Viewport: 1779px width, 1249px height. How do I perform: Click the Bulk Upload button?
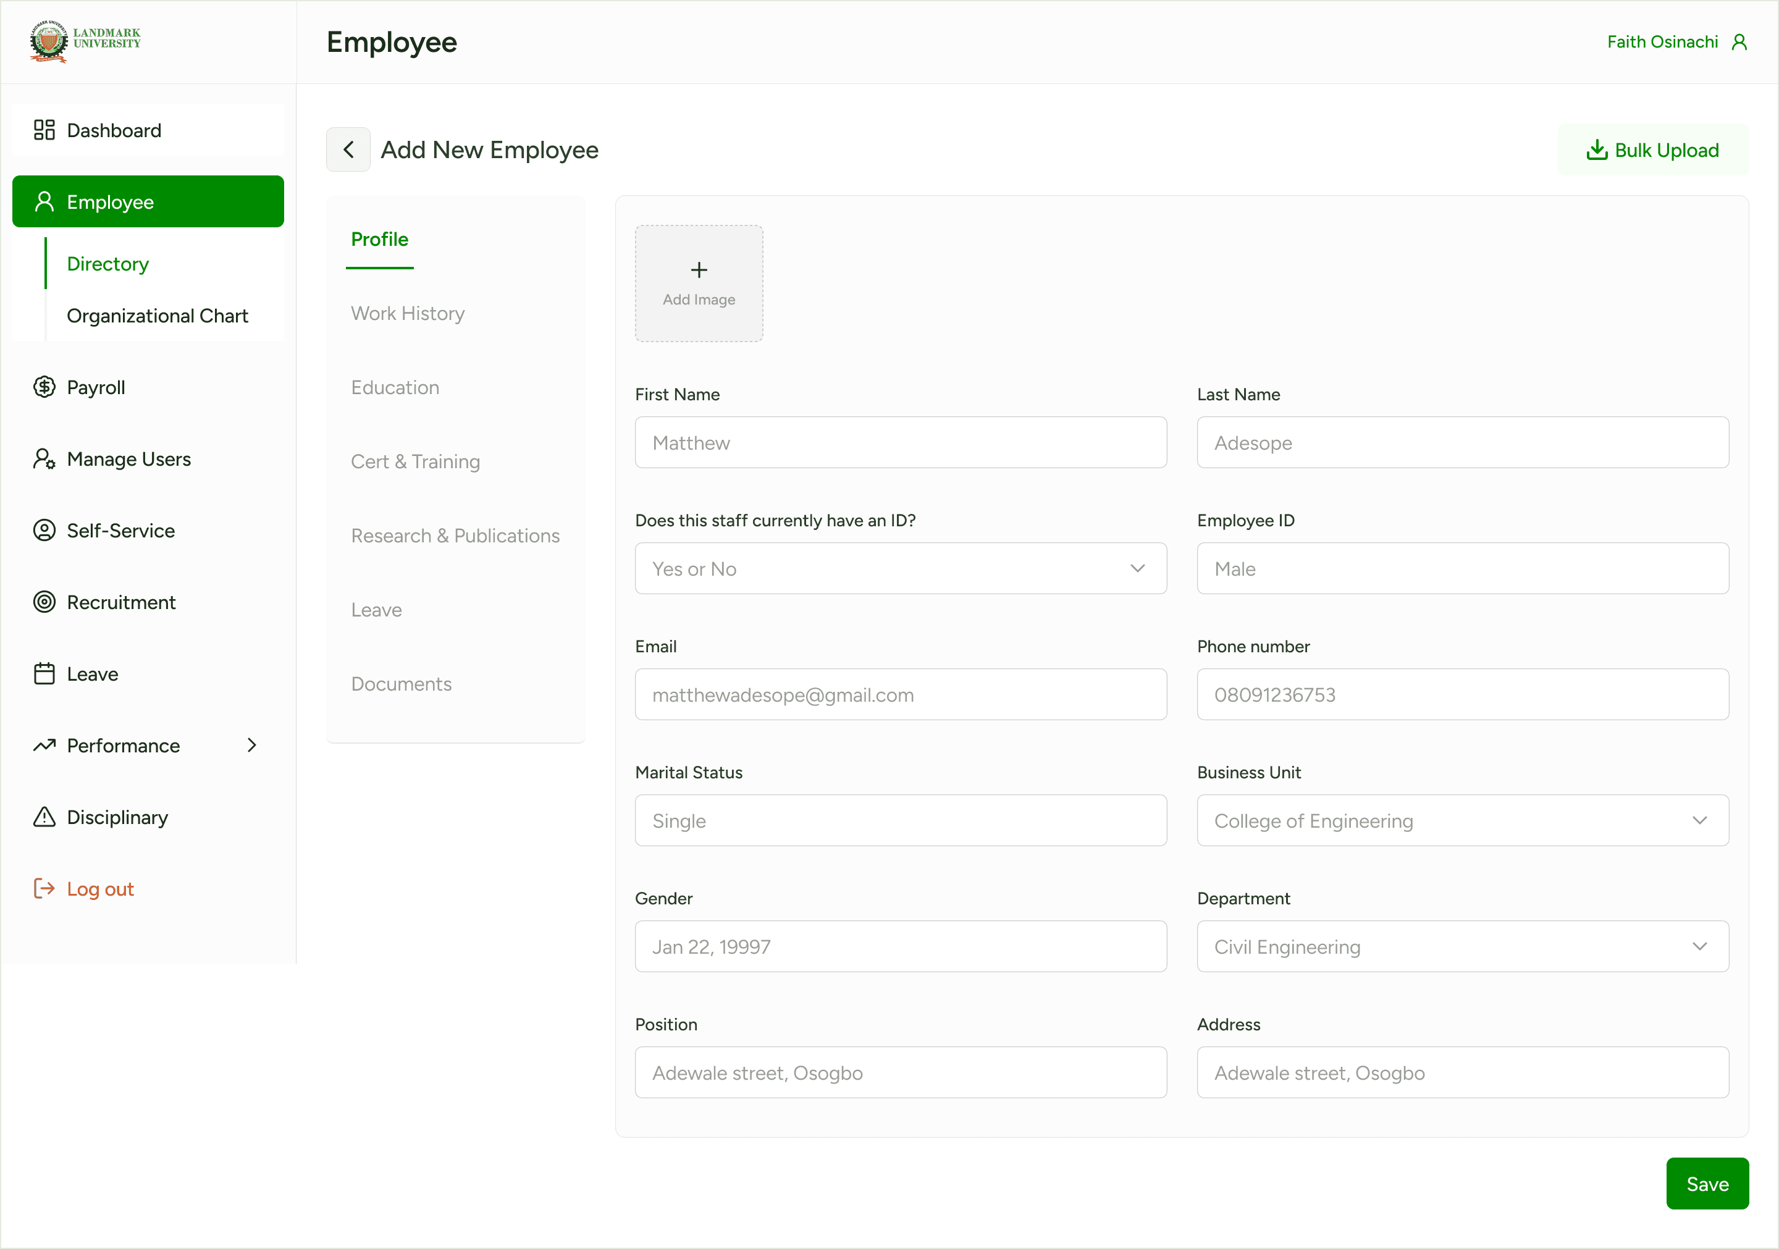[x=1653, y=149]
